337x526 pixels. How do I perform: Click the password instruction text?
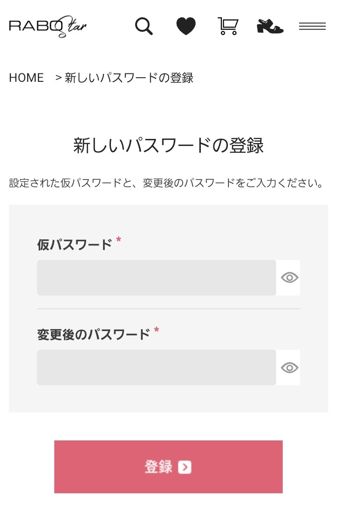pos(167,183)
